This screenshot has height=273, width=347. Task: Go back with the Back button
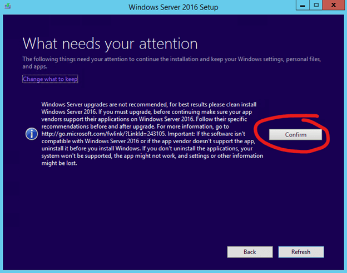tap(250, 252)
